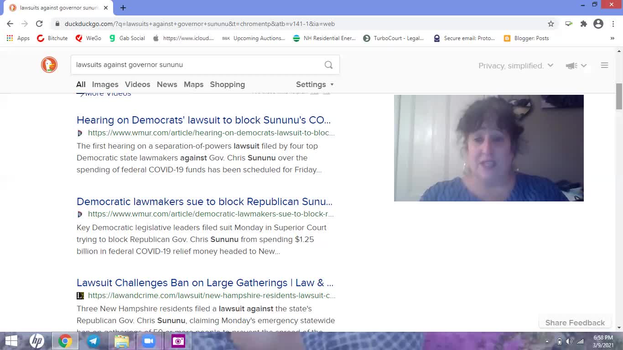Open the Upcoming Auctions bookmark
The width and height of the screenshot is (623, 350).
click(x=254, y=38)
